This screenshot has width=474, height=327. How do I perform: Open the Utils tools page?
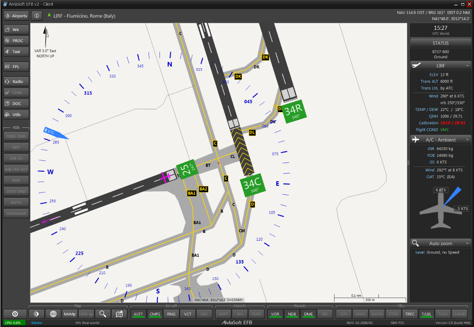[16, 114]
